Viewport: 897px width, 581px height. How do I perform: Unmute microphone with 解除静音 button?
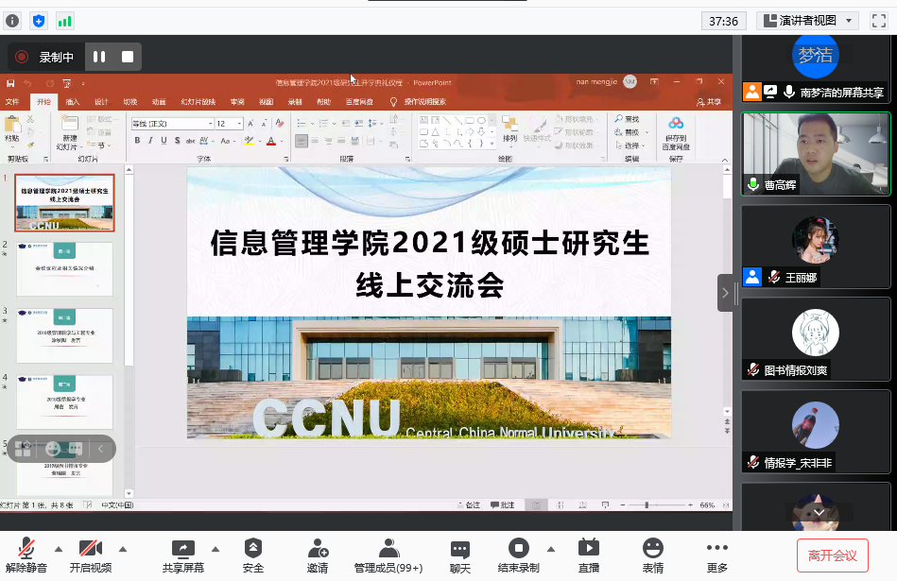26,549
